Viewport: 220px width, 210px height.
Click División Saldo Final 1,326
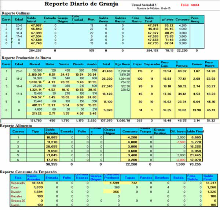click(212, 192)
